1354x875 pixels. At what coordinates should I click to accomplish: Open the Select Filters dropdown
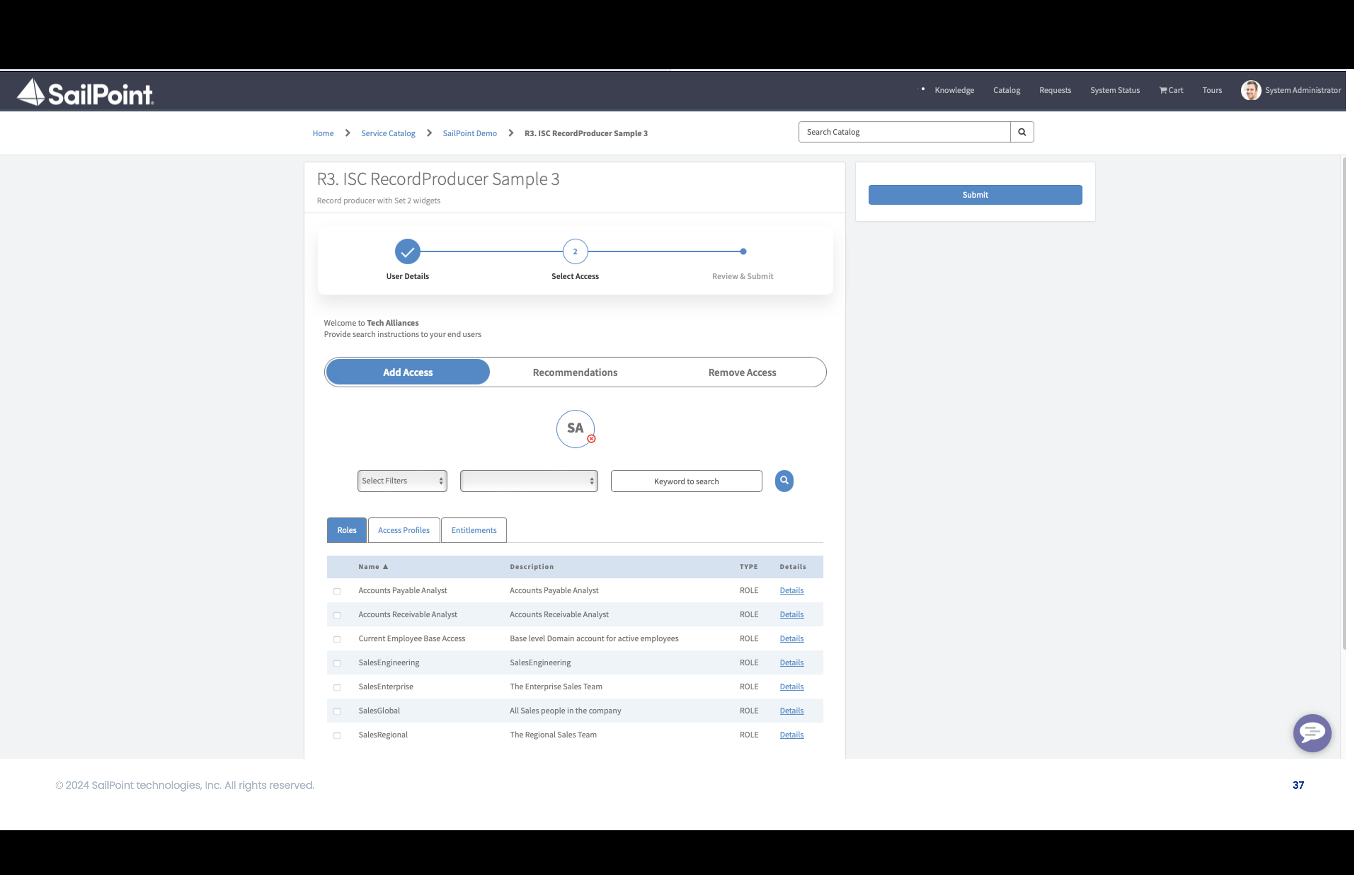402,481
